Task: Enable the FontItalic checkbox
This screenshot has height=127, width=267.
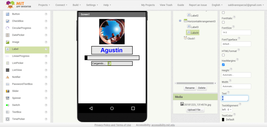Action: 223,22
